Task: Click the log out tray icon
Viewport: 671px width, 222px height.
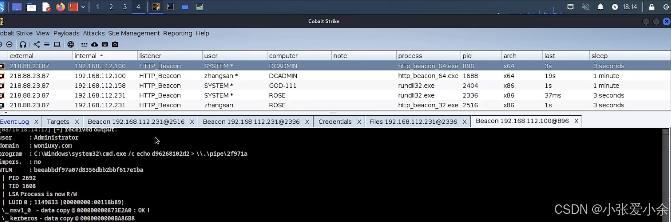Action: (666, 7)
